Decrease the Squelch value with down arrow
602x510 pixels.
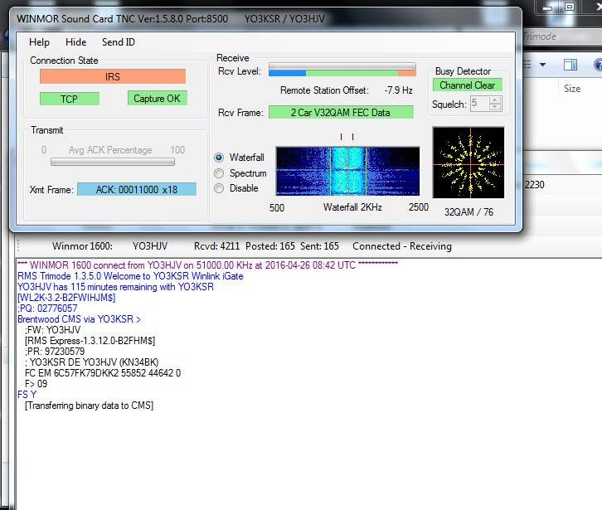(x=495, y=107)
